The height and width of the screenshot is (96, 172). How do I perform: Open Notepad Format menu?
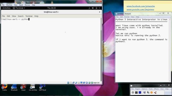coord(127,17)
